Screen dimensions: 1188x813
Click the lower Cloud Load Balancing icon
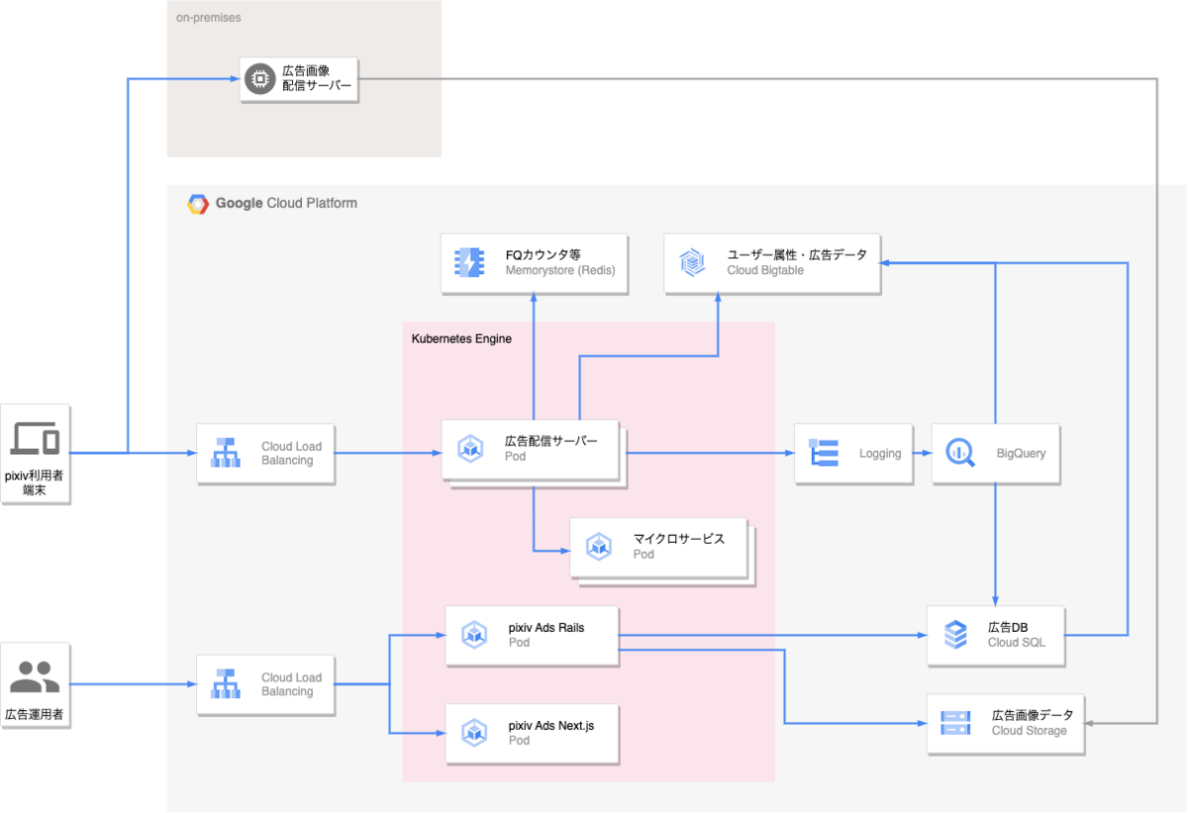point(226,684)
